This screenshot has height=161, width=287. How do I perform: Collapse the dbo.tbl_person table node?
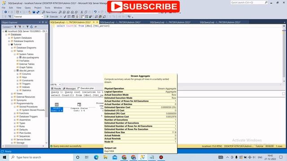pyautogui.click(x=15, y=71)
